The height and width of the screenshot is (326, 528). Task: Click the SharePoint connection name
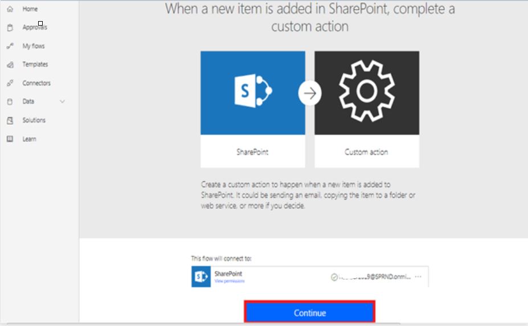[228, 274]
